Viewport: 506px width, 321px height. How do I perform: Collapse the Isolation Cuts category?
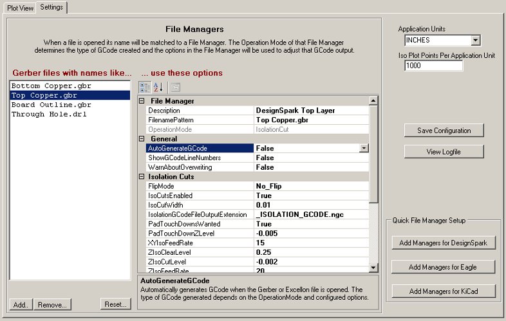(142, 177)
